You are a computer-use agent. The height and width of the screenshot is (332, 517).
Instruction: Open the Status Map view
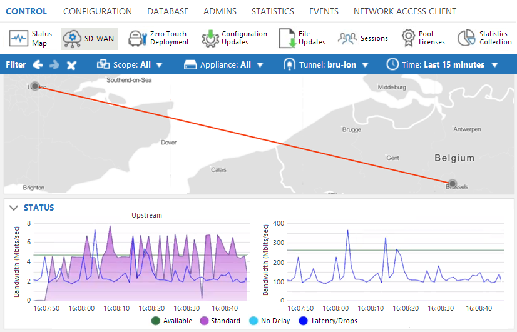click(x=31, y=38)
